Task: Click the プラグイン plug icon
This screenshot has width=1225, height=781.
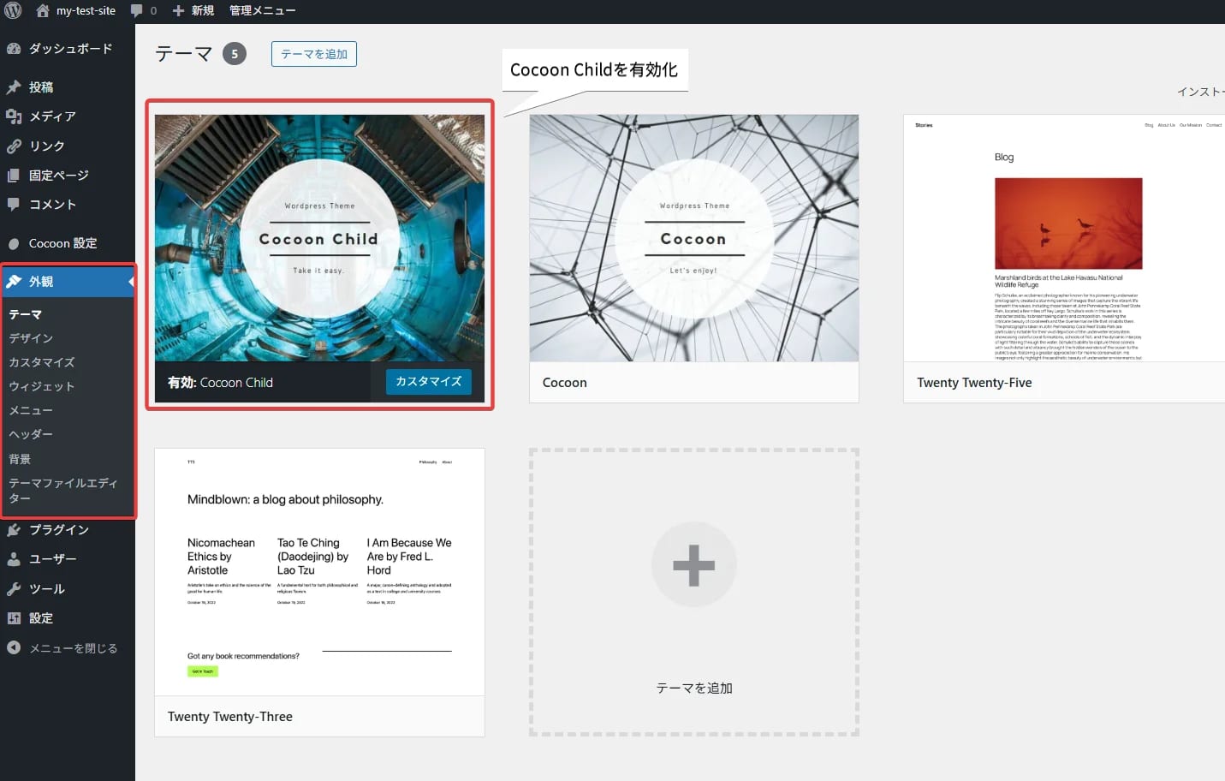Action: 14,530
